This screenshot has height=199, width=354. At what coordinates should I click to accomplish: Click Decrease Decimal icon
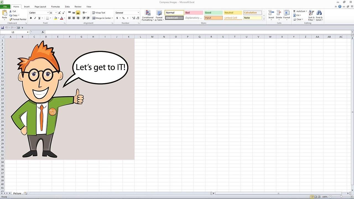point(138,18)
